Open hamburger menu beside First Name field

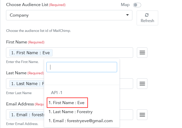[142, 53]
